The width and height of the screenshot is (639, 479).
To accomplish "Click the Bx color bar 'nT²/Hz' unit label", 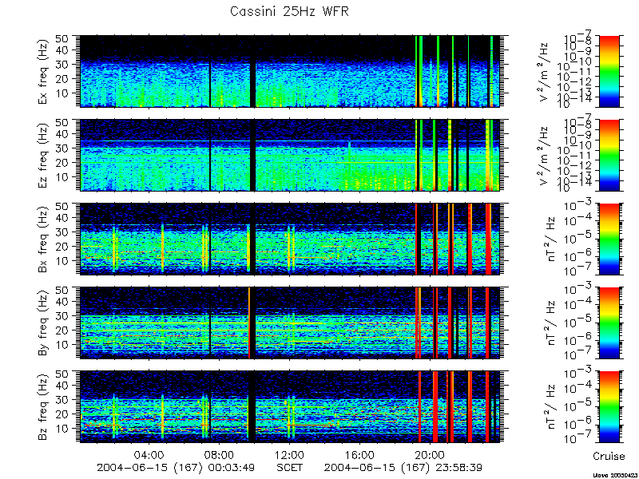I will tap(551, 239).
